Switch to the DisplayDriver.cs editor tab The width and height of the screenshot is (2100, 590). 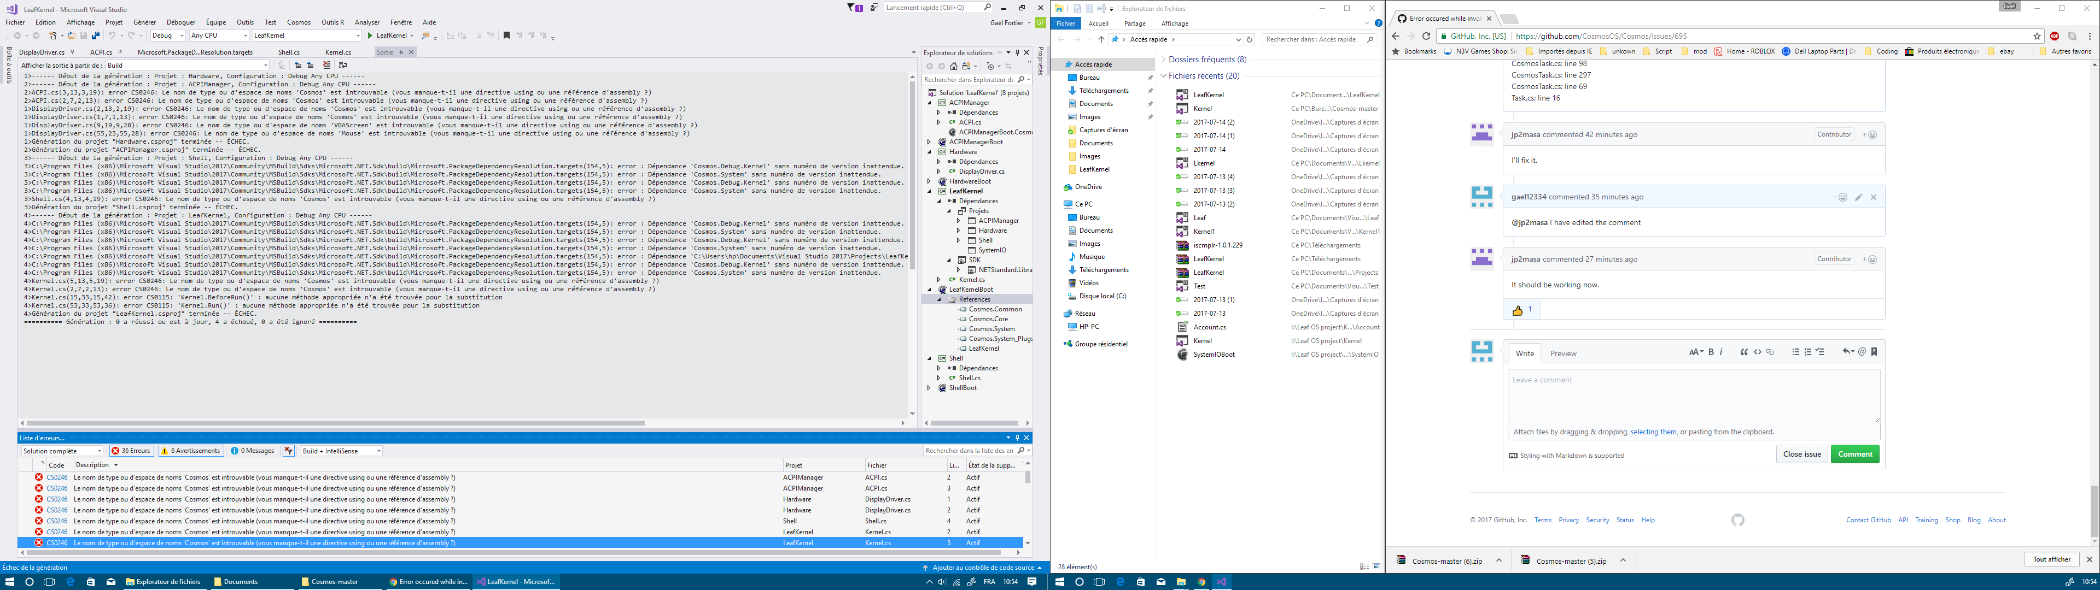coord(42,52)
